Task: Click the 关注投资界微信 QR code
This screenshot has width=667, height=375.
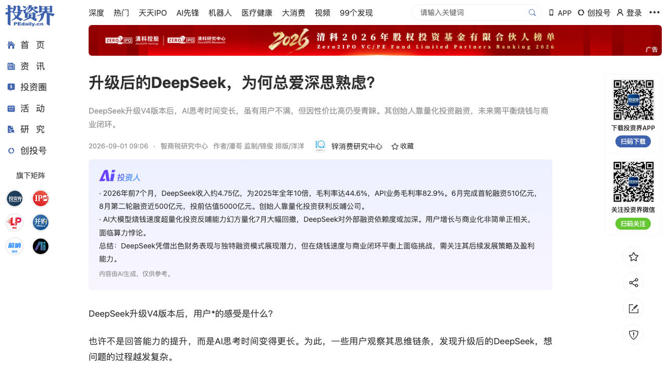Action: 633,182
